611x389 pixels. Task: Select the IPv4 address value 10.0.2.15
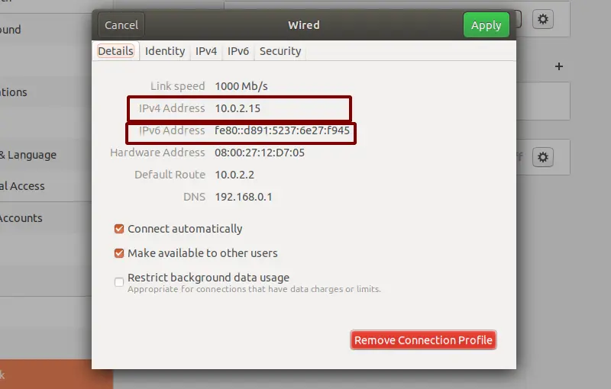point(238,108)
